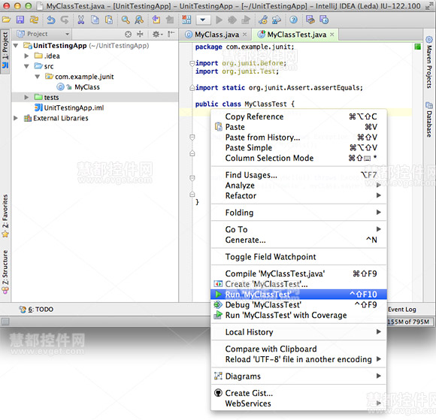Click the Settings wrench icon
436x420 pixels.
pyautogui.click(x=263, y=20)
